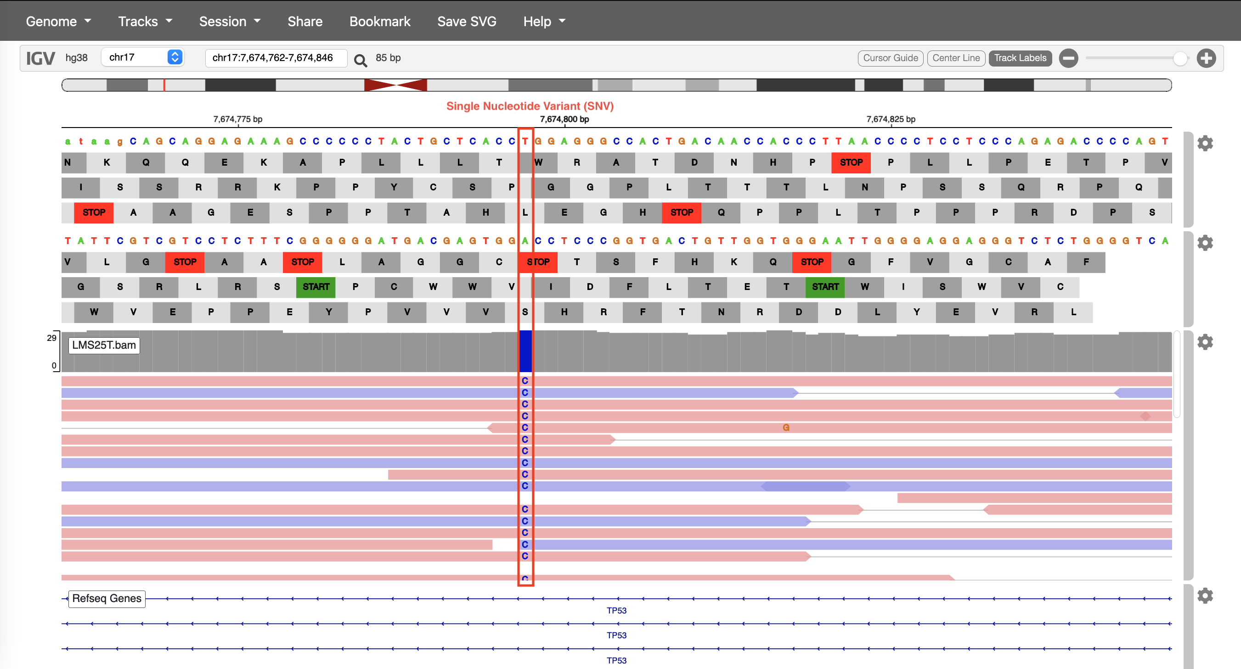
Task: Open the chr17 chromosome selector
Action: (x=142, y=57)
